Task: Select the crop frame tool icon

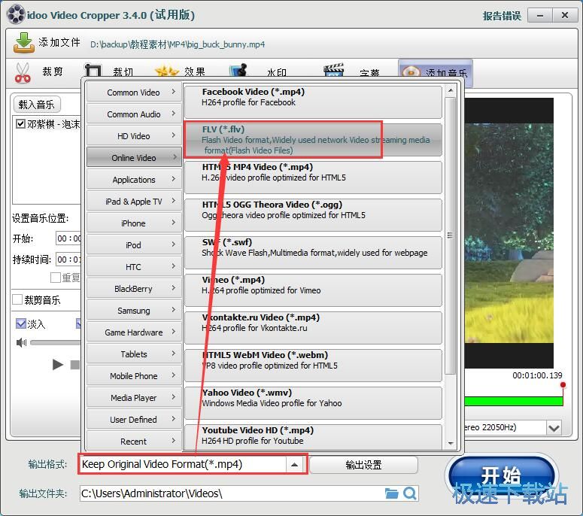Action: [x=93, y=70]
